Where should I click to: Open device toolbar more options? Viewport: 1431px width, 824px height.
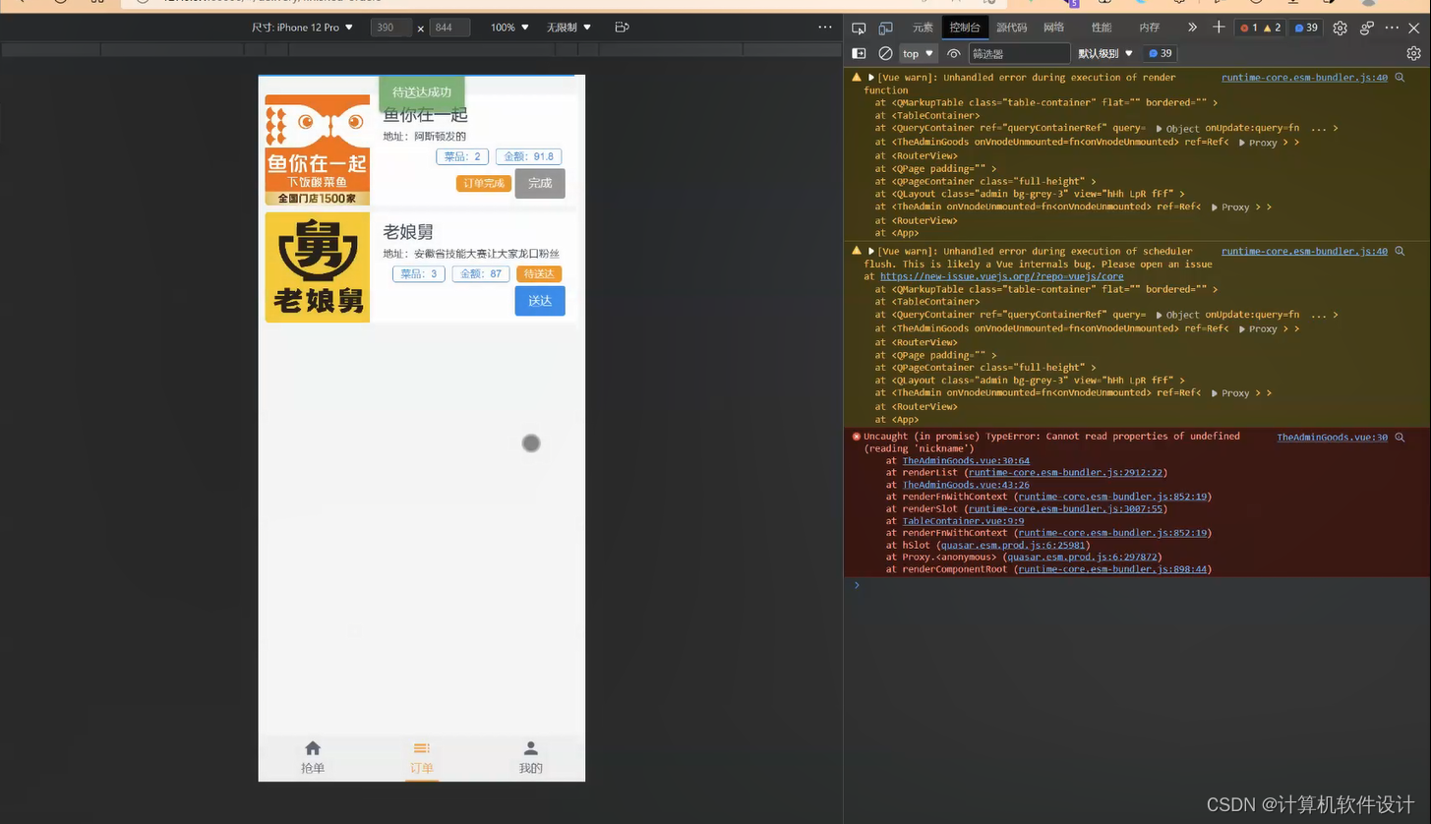[825, 28]
